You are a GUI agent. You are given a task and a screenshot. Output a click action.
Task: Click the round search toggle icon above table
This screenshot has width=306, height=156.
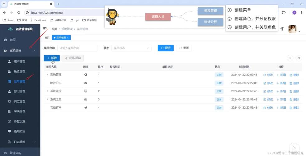290,58
